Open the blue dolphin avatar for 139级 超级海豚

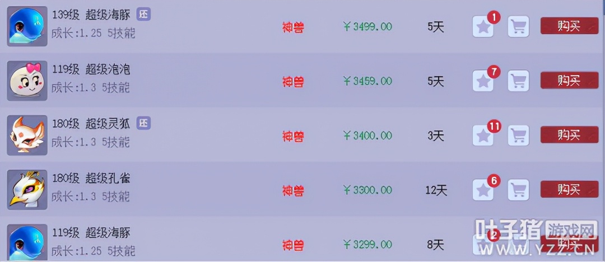point(27,26)
